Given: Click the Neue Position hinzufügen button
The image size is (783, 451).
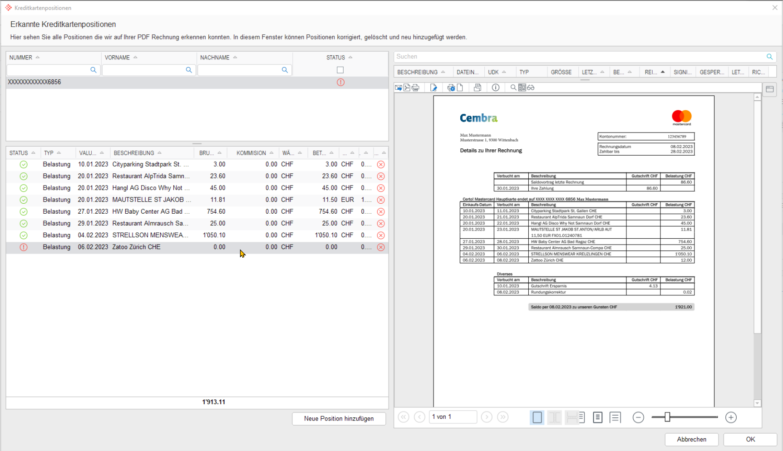Looking at the screenshot, I should click(339, 418).
